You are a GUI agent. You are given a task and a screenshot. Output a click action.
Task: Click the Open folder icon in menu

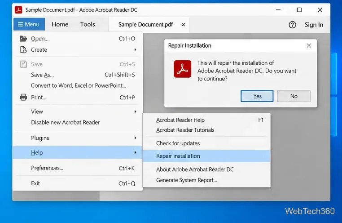(23, 39)
